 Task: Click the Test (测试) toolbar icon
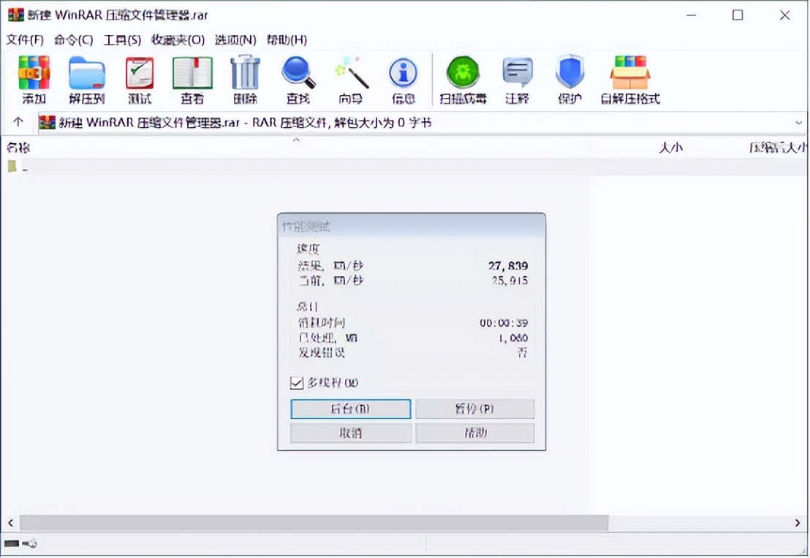click(x=138, y=73)
